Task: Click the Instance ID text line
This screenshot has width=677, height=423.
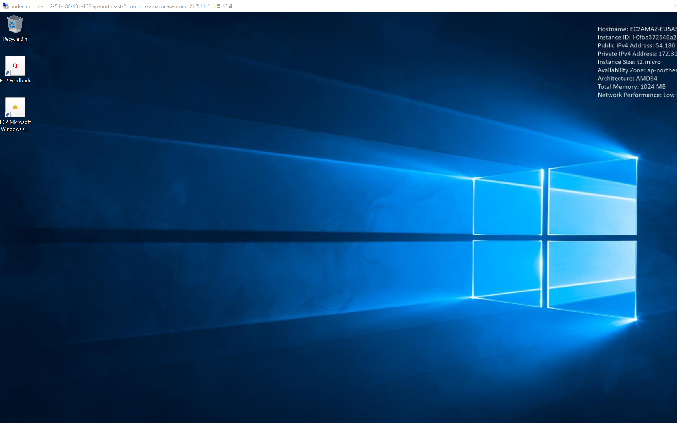Action: tap(636, 37)
